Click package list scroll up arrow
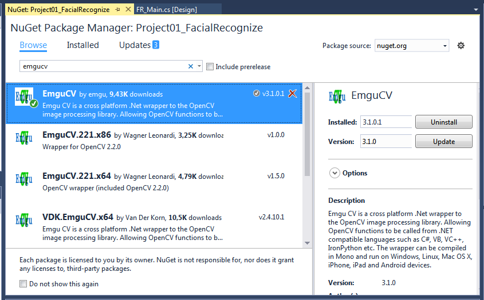484x300 pixels. coord(307,88)
